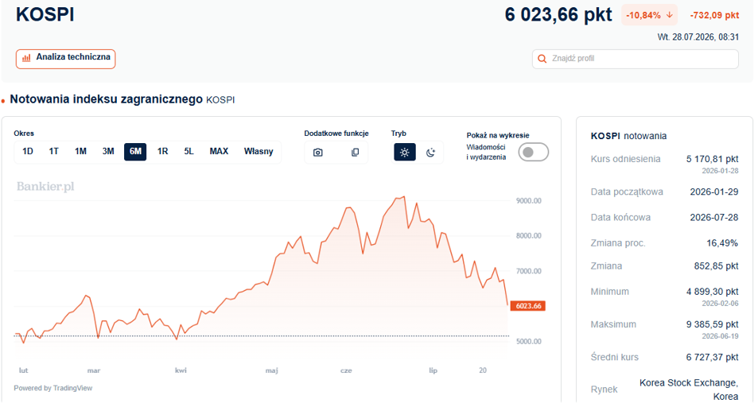The width and height of the screenshot is (754, 403).
Task: Select the MAX period
Action: [219, 151]
